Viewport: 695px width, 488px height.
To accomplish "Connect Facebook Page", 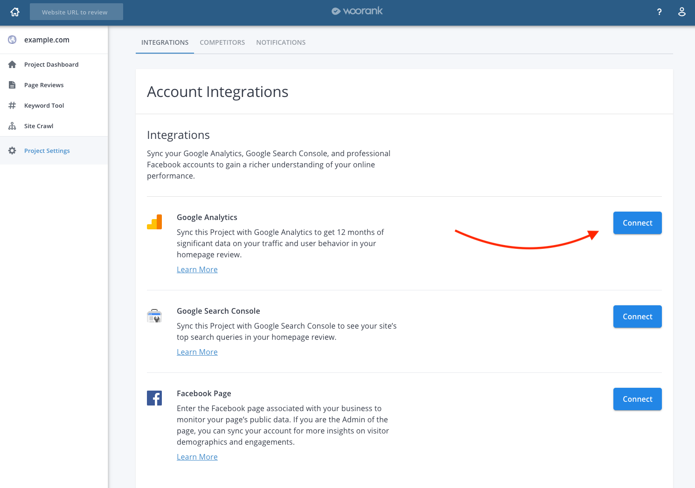I will (x=638, y=399).
